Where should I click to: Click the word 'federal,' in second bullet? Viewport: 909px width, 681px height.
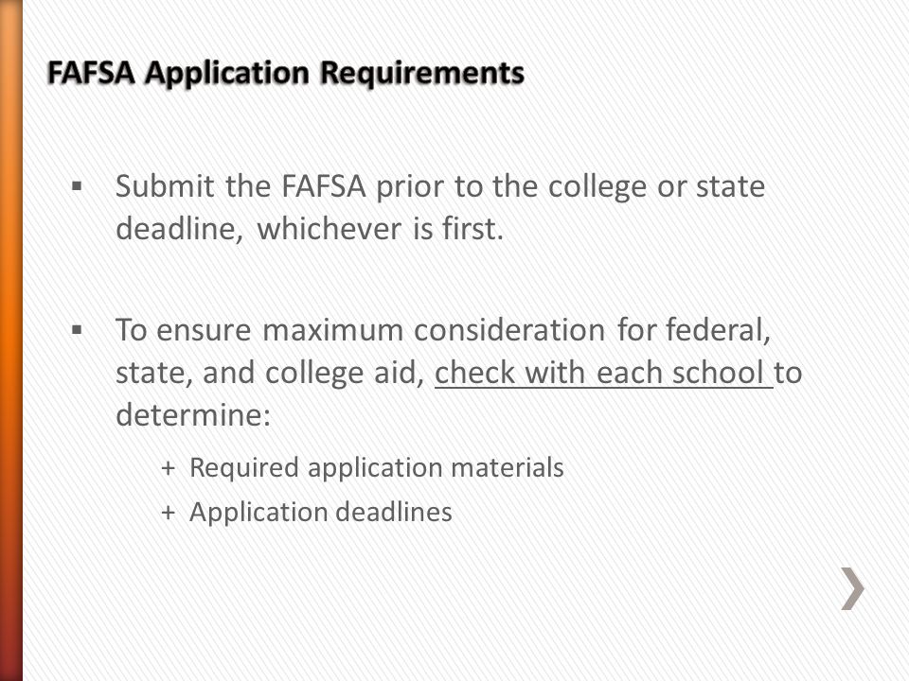pyautogui.click(x=718, y=331)
